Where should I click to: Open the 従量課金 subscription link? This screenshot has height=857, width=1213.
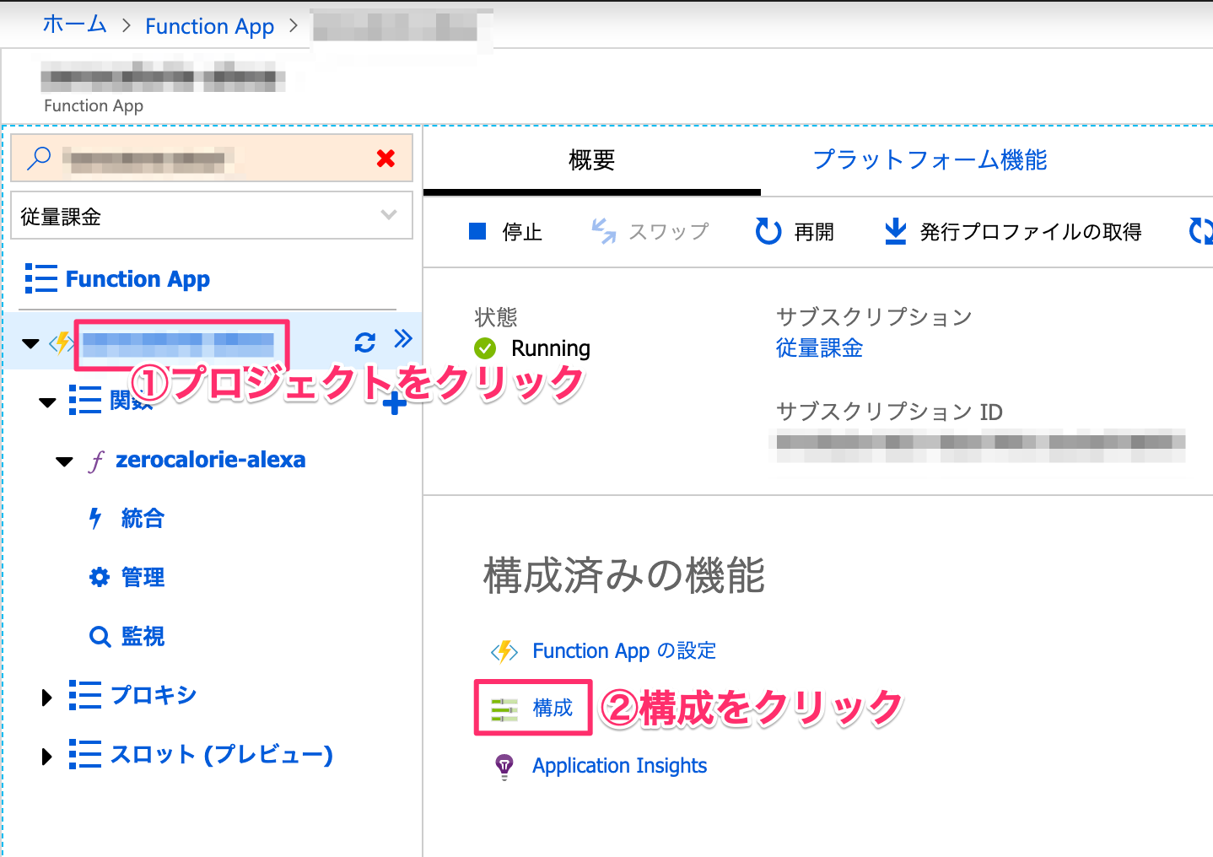point(819,348)
